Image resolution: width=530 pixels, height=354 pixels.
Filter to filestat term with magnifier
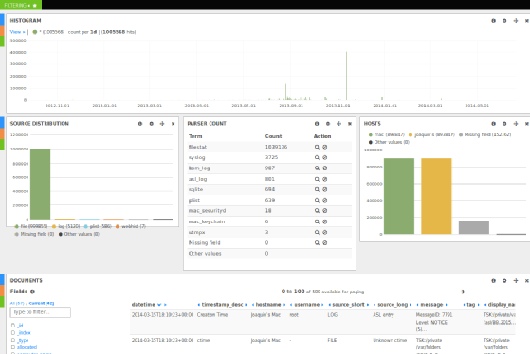click(x=317, y=147)
